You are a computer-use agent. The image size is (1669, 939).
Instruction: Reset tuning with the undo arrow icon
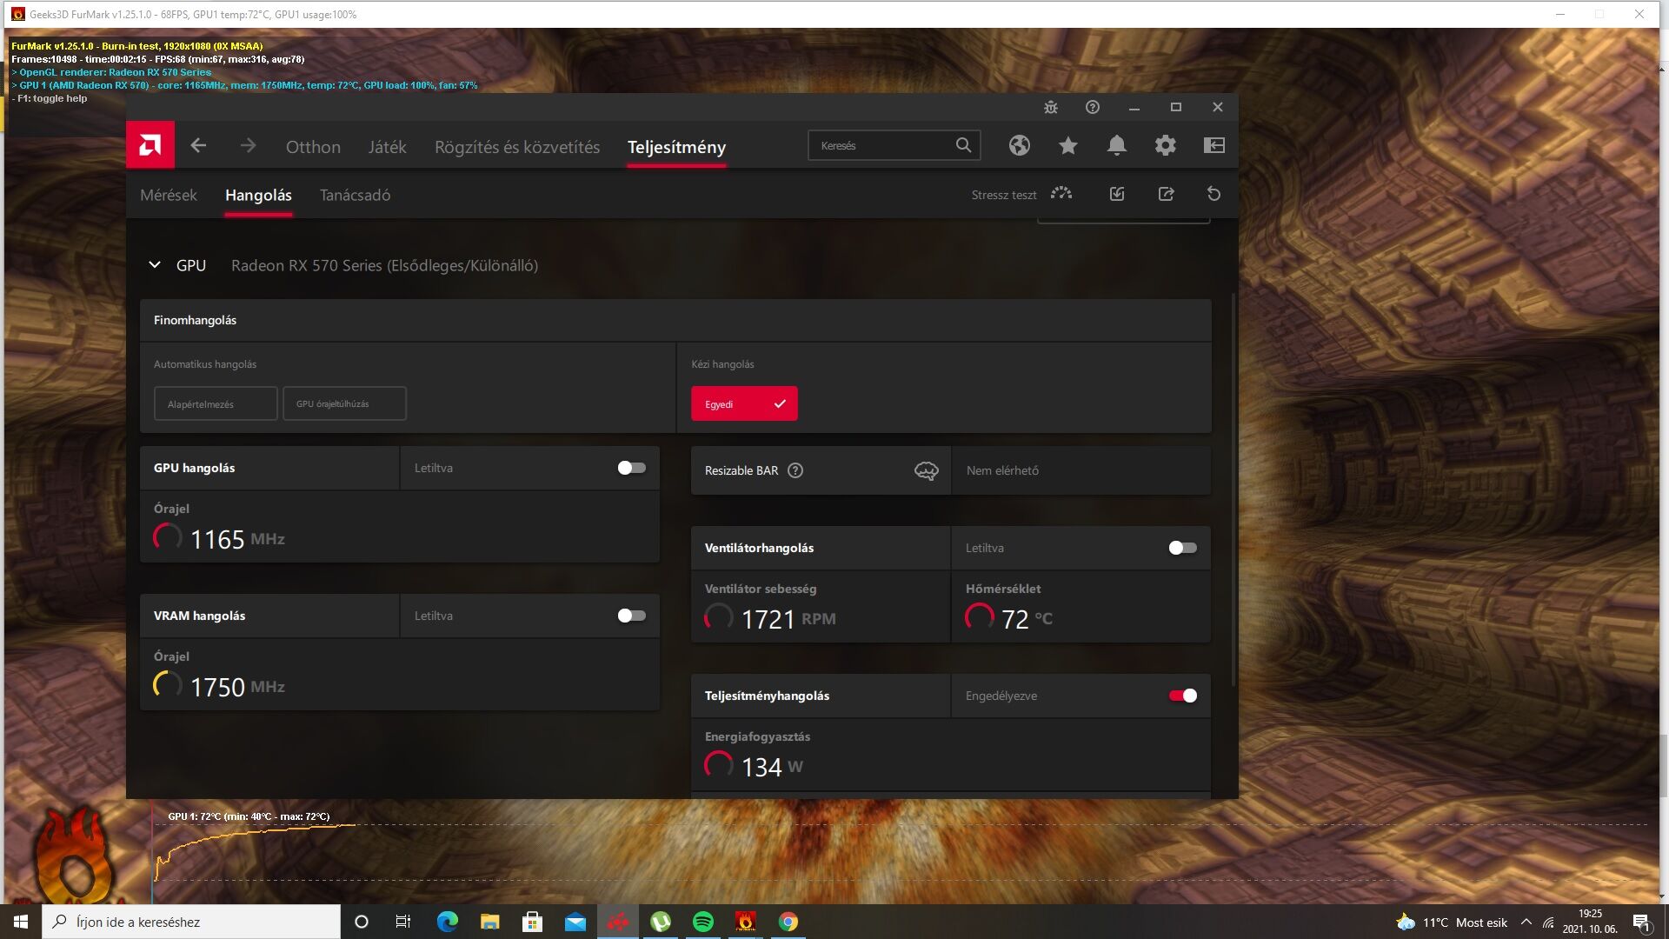point(1214,194)
